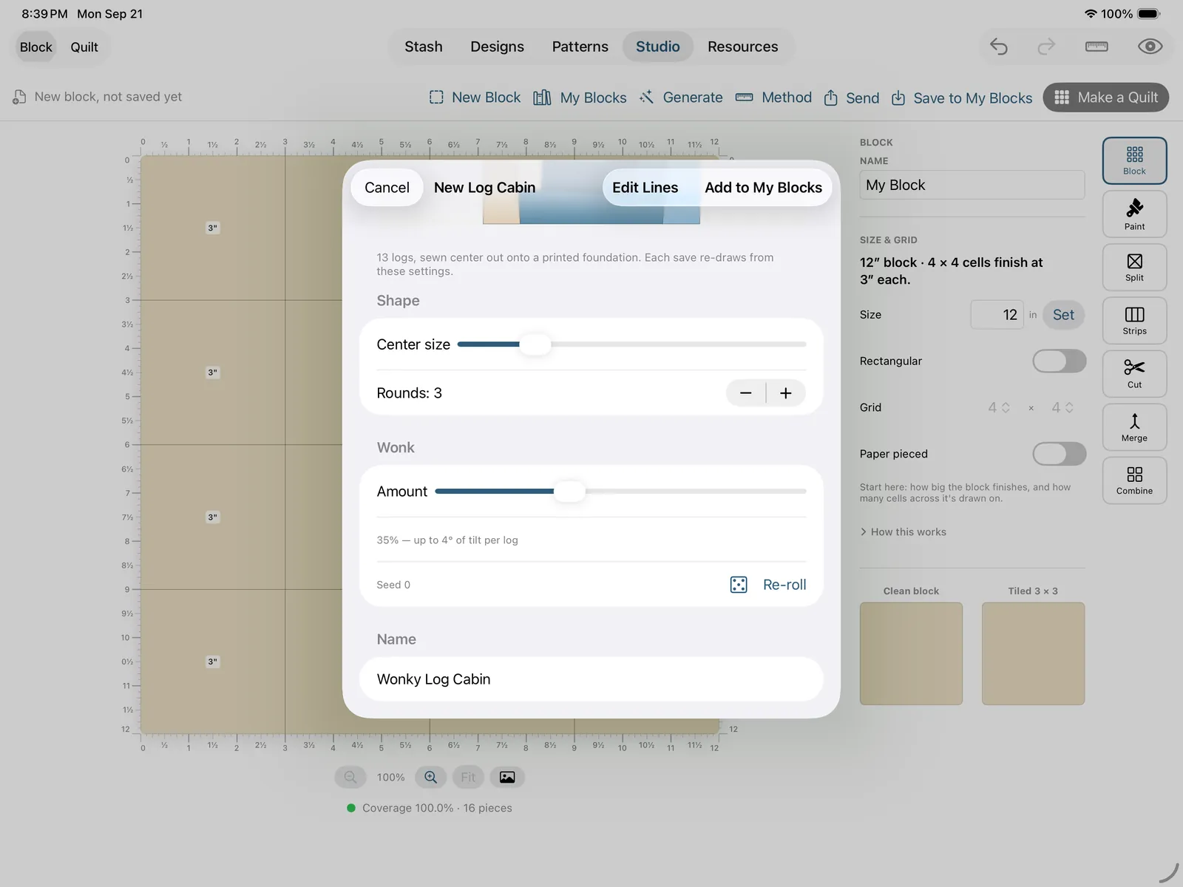Viewport: 1183px width, 887px height.
Task: Select the Block tool in sidebar
Action: click(x=1134, y=160)
